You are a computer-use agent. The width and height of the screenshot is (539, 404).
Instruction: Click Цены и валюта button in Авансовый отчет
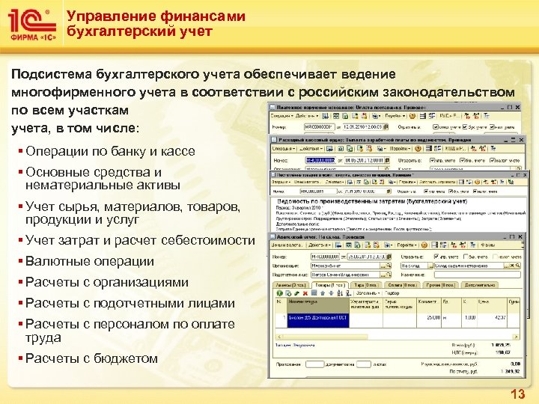click(x=287, y=245)
